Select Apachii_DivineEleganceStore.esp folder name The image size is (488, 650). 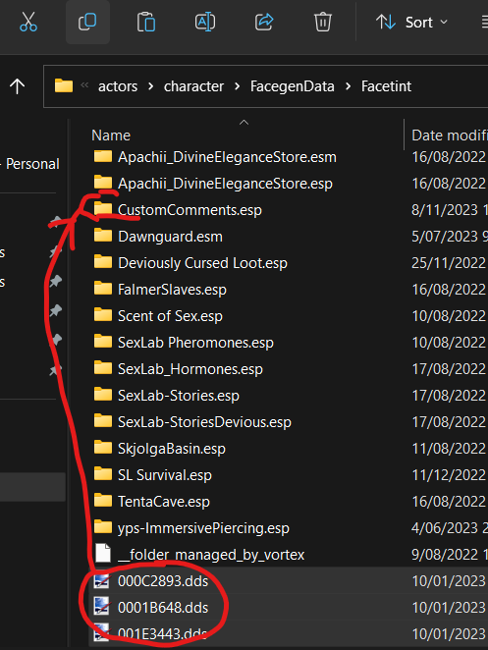(x=225, y=184)
